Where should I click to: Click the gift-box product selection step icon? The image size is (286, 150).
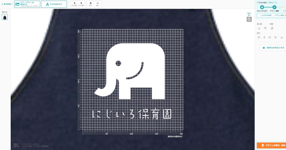[x=262, y=7]
